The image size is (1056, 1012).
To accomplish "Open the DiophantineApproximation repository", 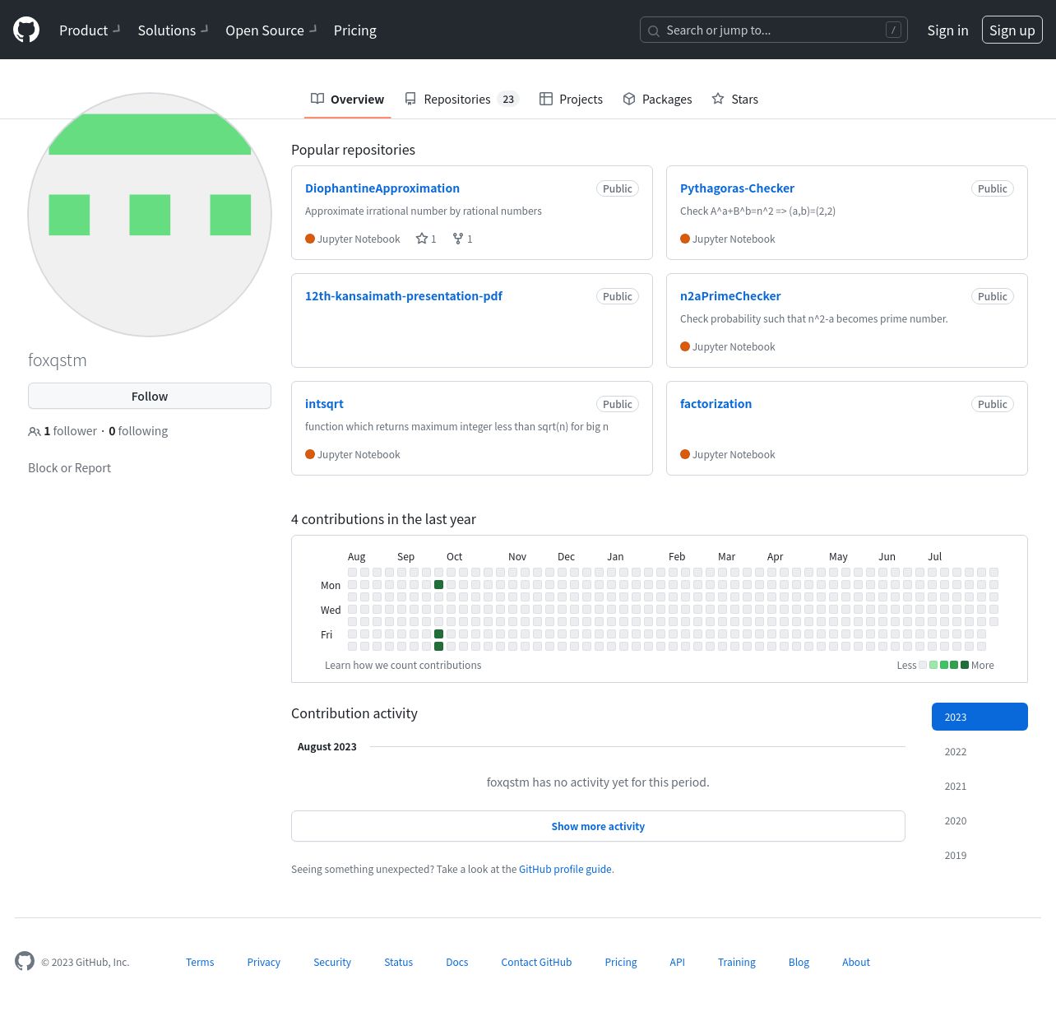I will click(382, 188).
